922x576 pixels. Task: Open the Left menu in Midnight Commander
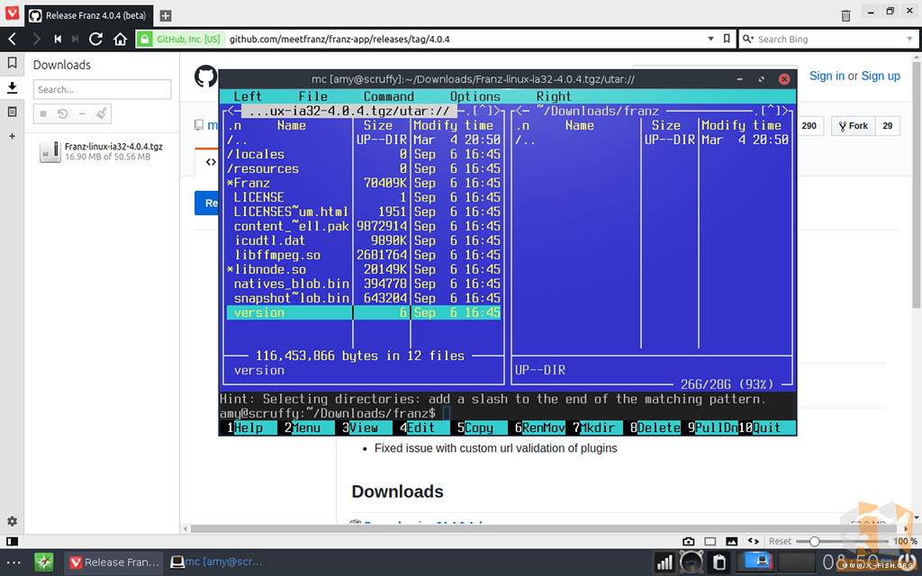248,96
